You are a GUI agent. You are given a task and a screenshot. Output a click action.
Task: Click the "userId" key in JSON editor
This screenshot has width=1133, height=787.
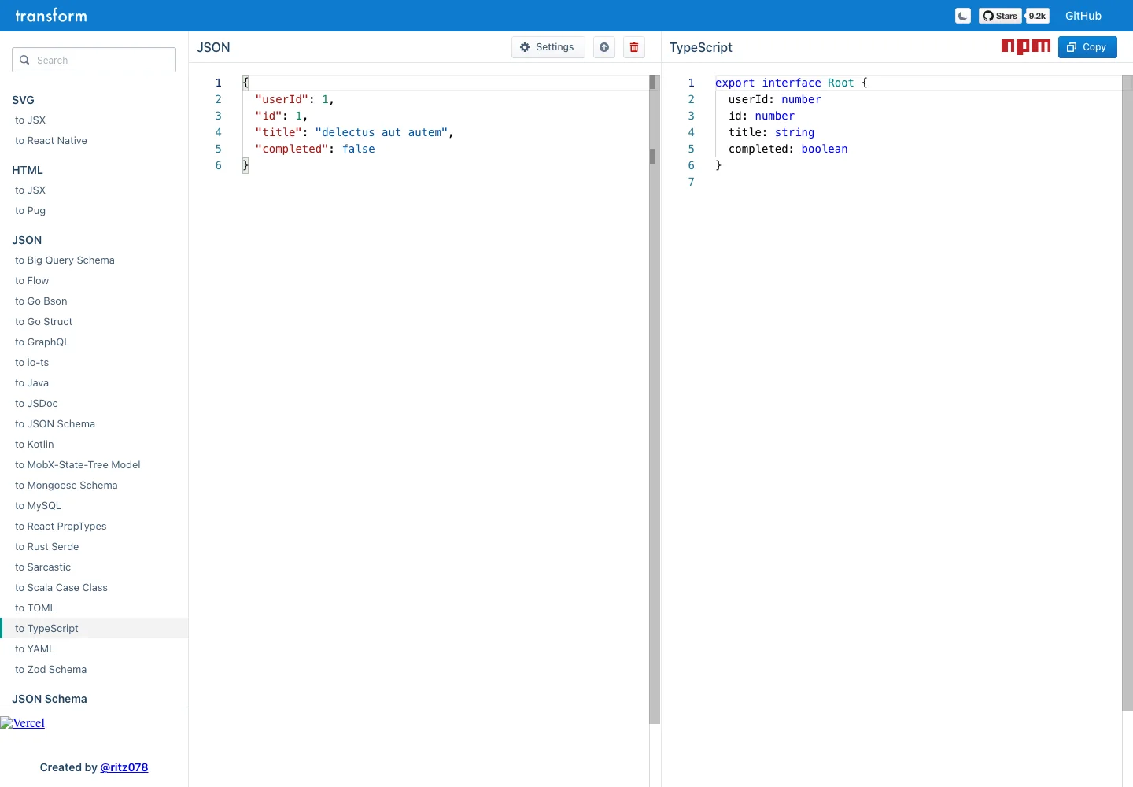pyautogui.click(x=282, y=99)
